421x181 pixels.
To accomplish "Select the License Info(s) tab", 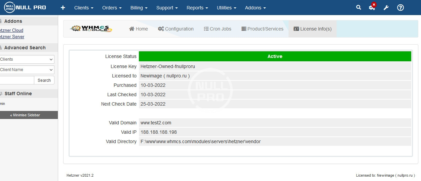I will (312, 29).
